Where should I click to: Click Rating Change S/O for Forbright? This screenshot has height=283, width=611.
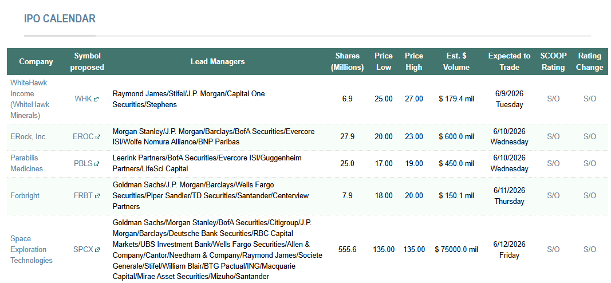(590, 196)
